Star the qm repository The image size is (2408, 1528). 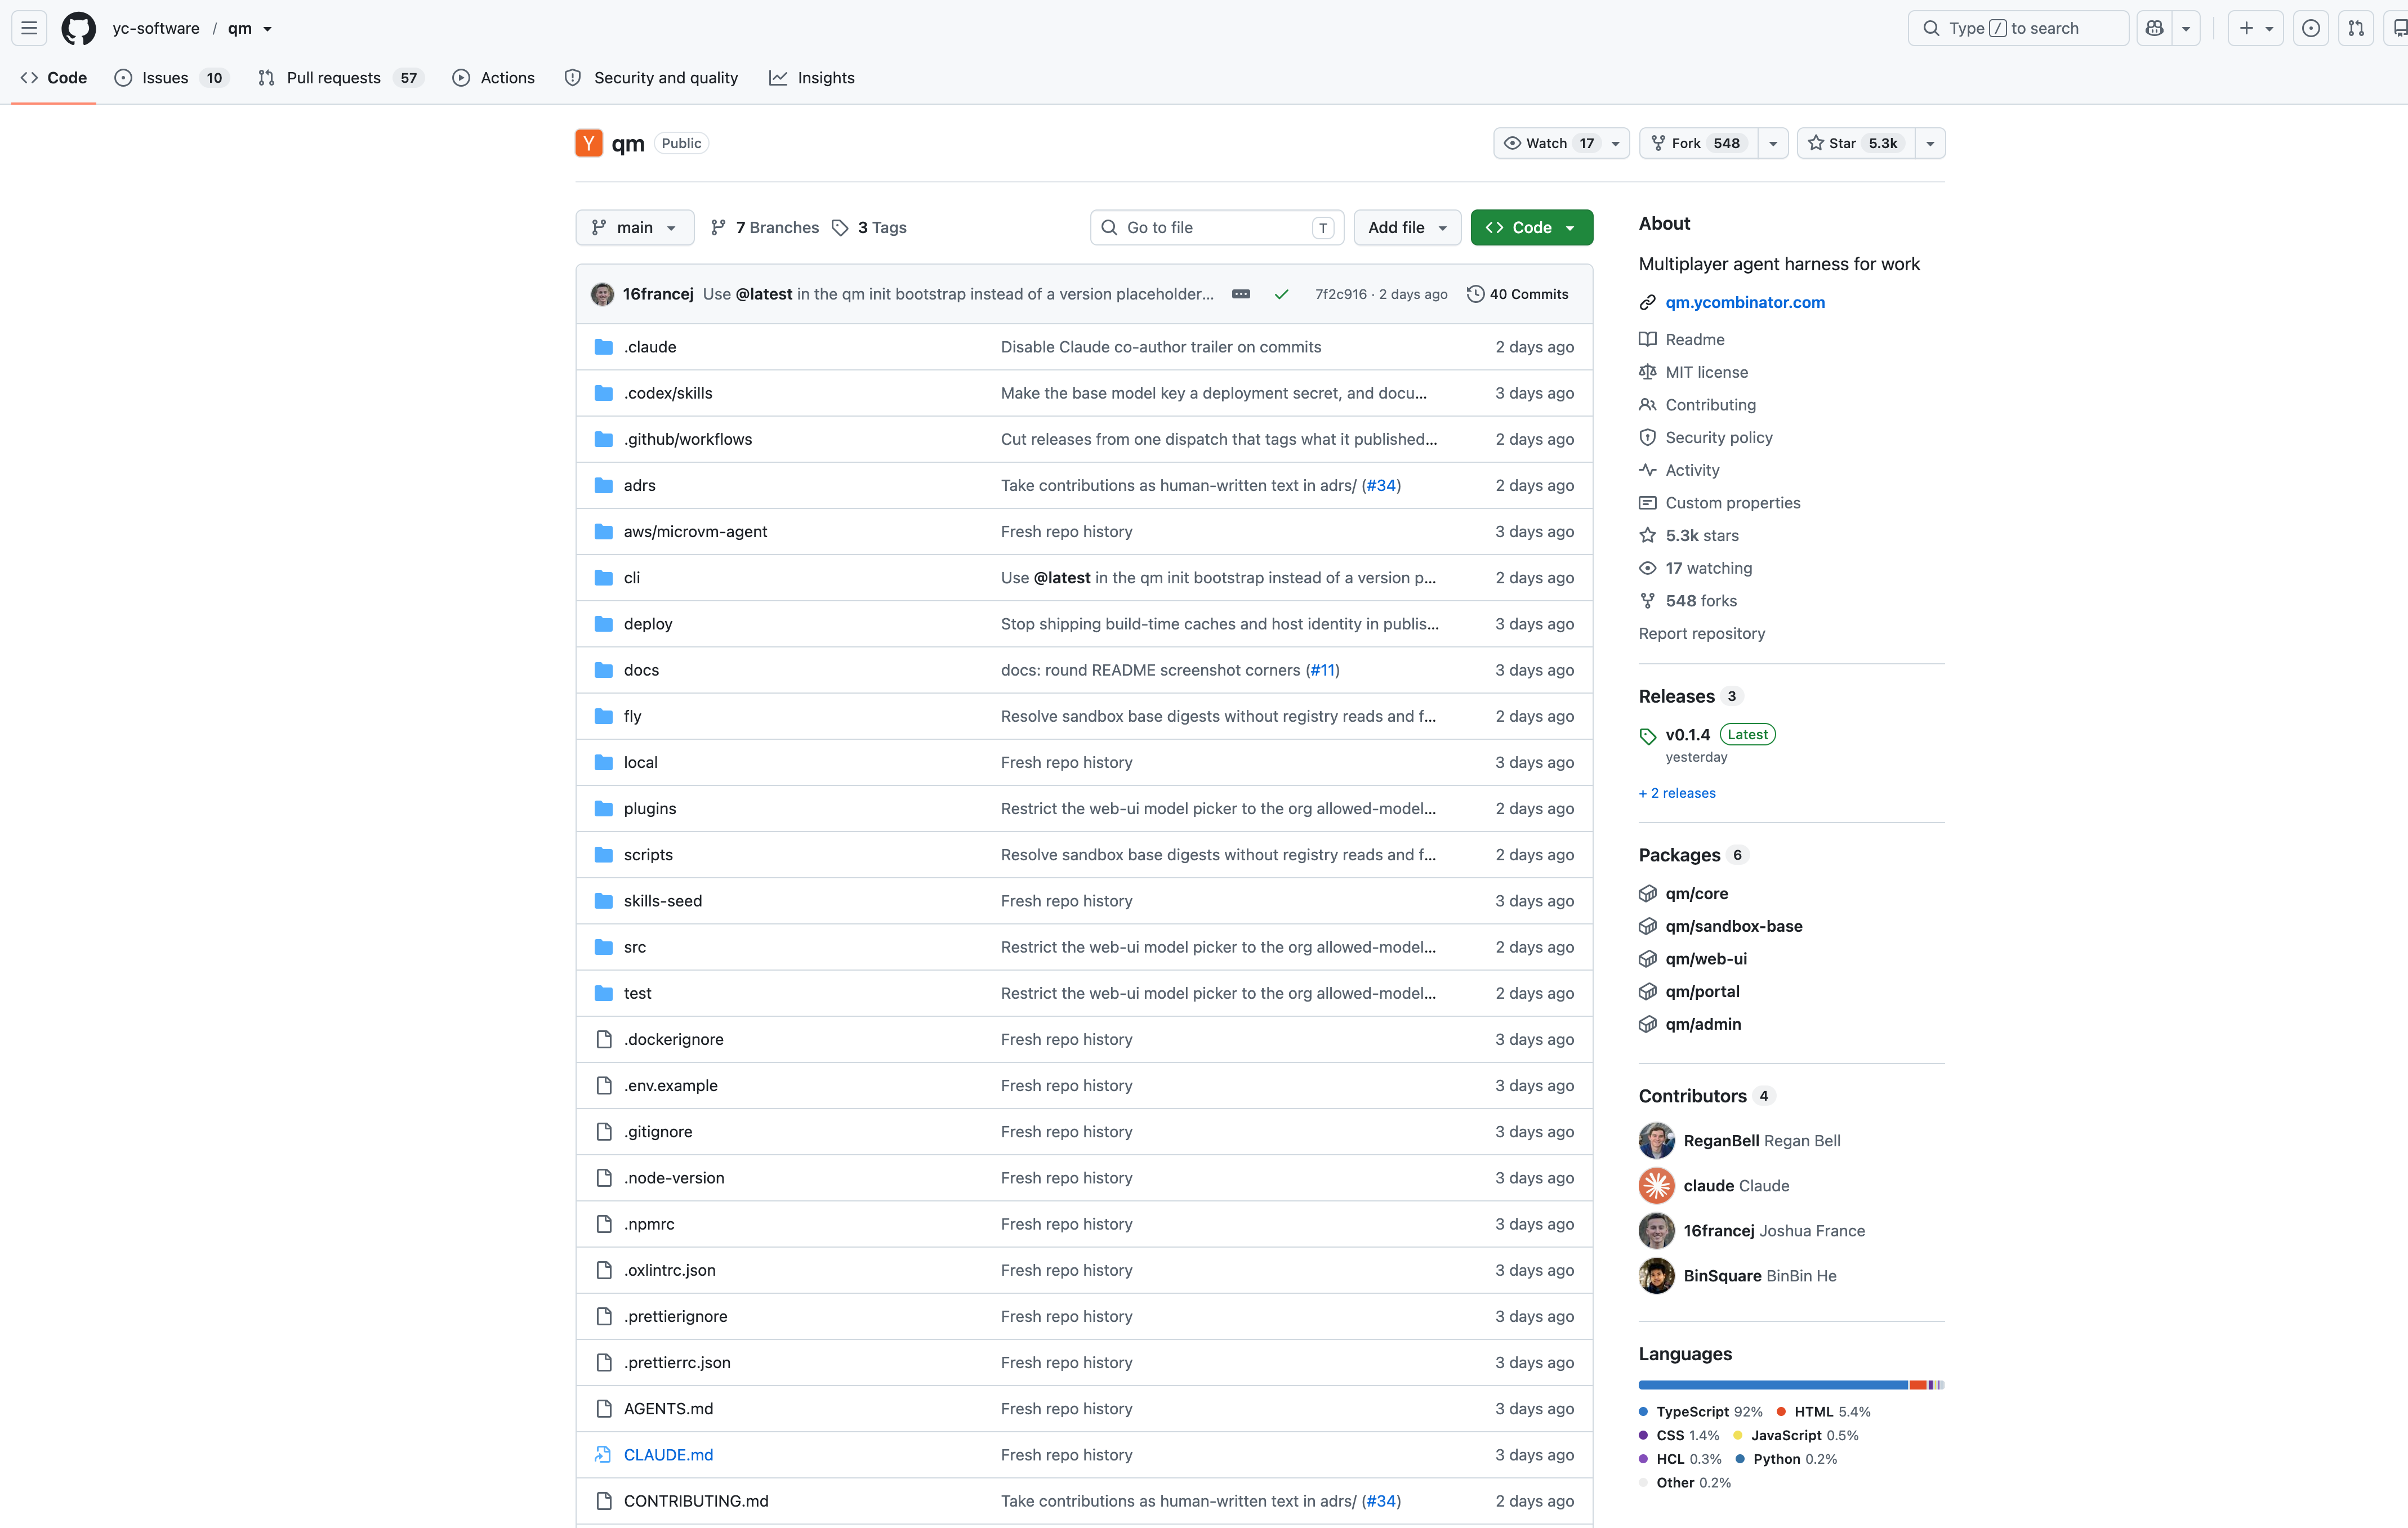(1855, 143)
